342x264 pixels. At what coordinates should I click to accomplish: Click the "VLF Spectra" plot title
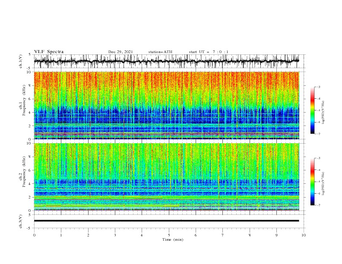(x=49, y=52)
